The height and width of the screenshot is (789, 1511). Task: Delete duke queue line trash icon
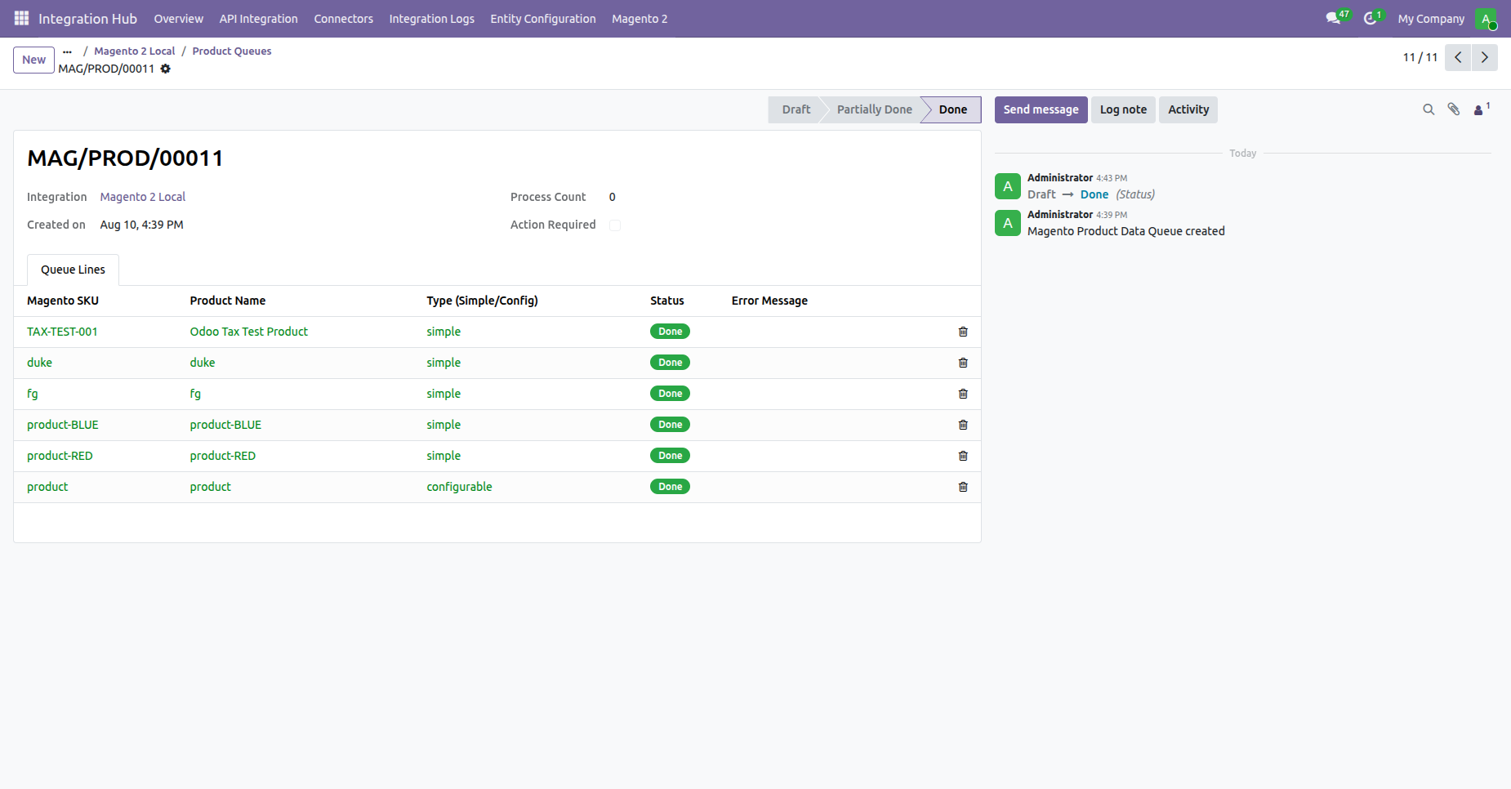[x=963, y=363]
